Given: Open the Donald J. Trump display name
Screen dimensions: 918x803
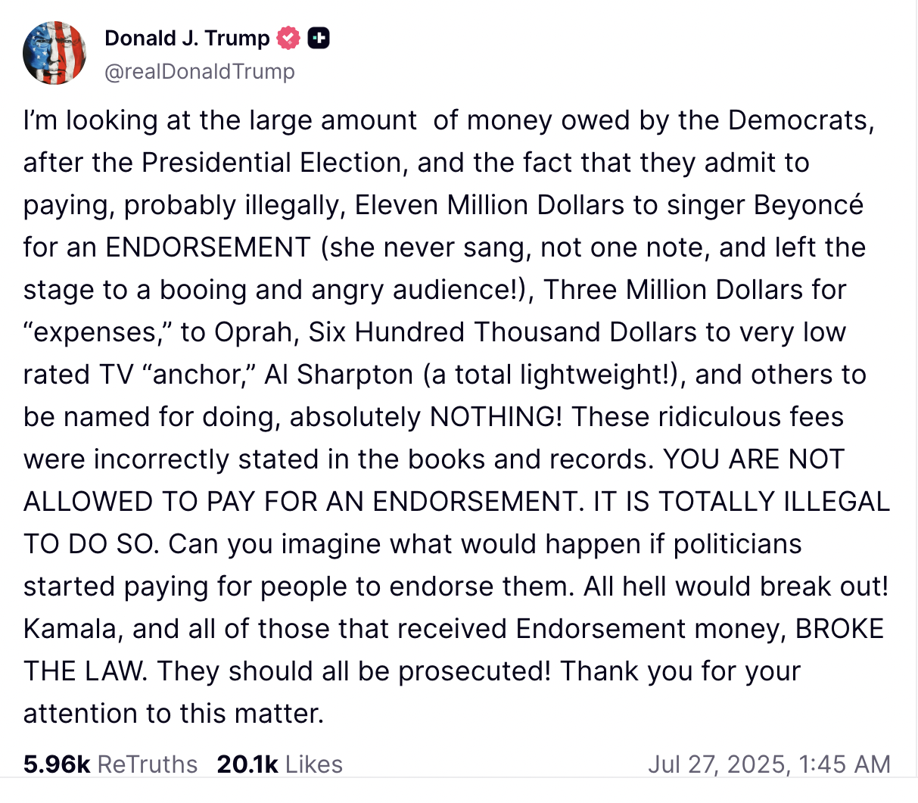Looking at the screenshot, I should coord(187,38).
